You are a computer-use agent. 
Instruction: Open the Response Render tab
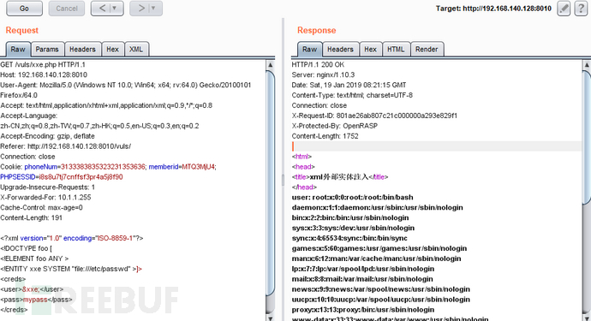(427, 50)
